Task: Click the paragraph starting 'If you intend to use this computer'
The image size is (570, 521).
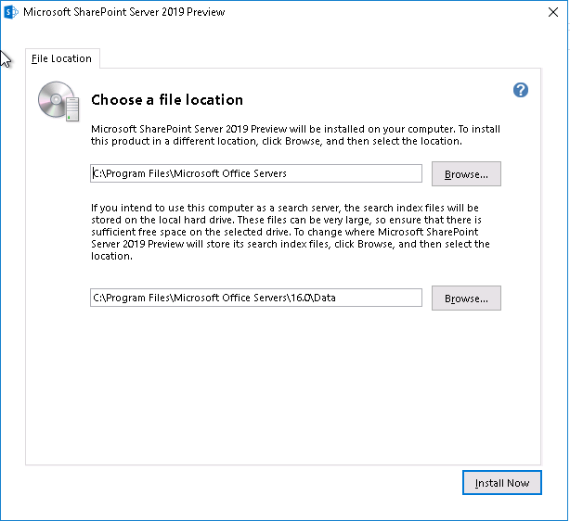Action: [x=291, y=232]
